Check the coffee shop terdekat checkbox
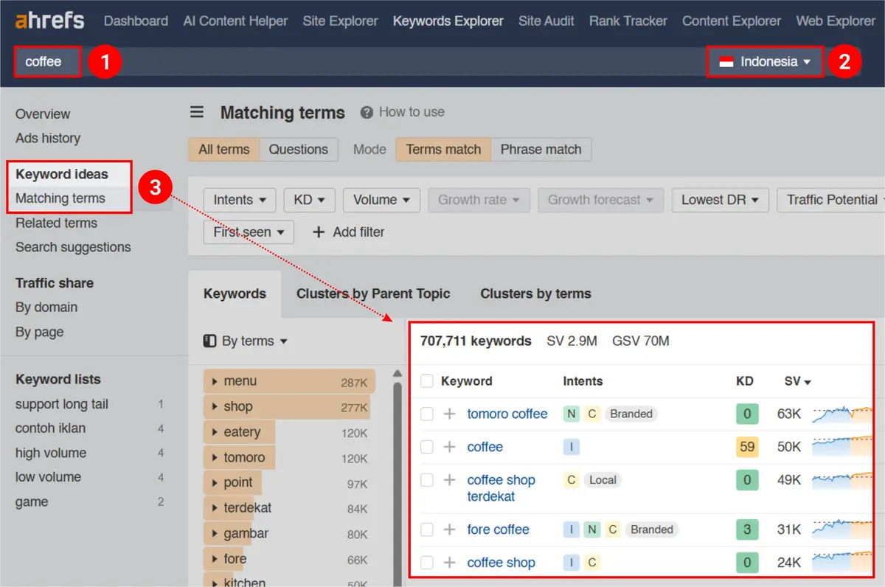Image resolution: width=885 pixels, height=587 pixels. (x=426, y=480)
